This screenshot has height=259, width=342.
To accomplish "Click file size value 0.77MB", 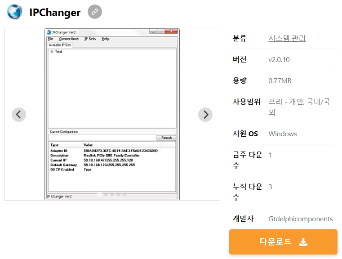I will pos(280,81).
